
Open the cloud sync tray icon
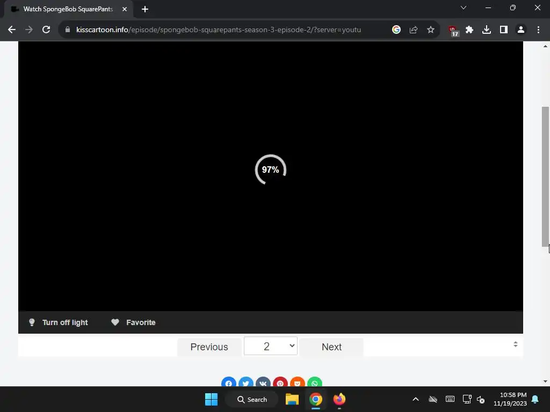(x=433, y=399)
